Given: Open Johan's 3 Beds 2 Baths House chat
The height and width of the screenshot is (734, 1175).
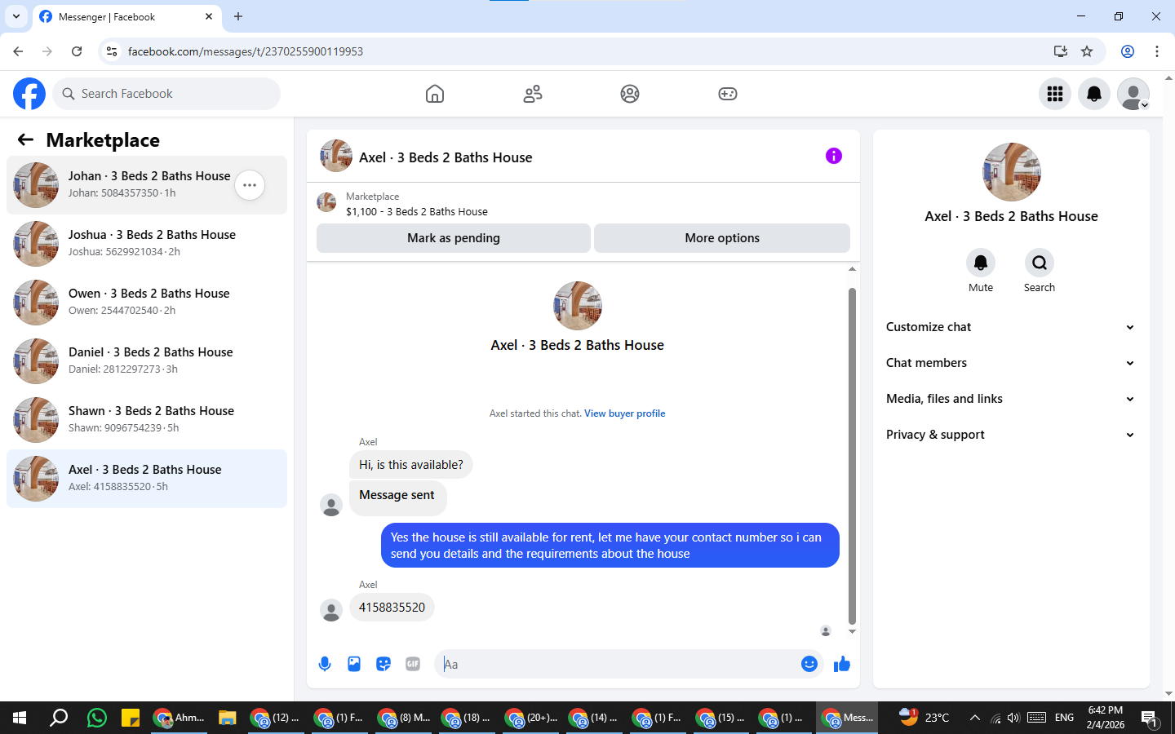Looking at the screenshot, I should coord(147,185).
